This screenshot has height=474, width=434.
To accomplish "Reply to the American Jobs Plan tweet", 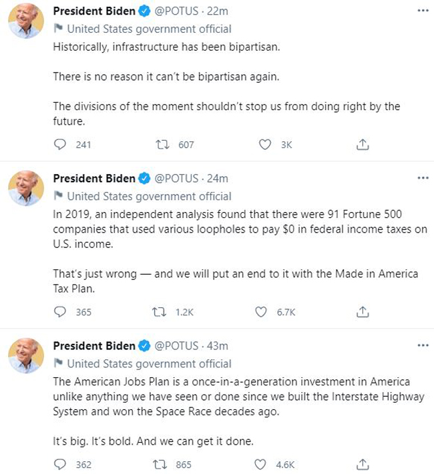I will pyautogui.click(x=60, y=464).
